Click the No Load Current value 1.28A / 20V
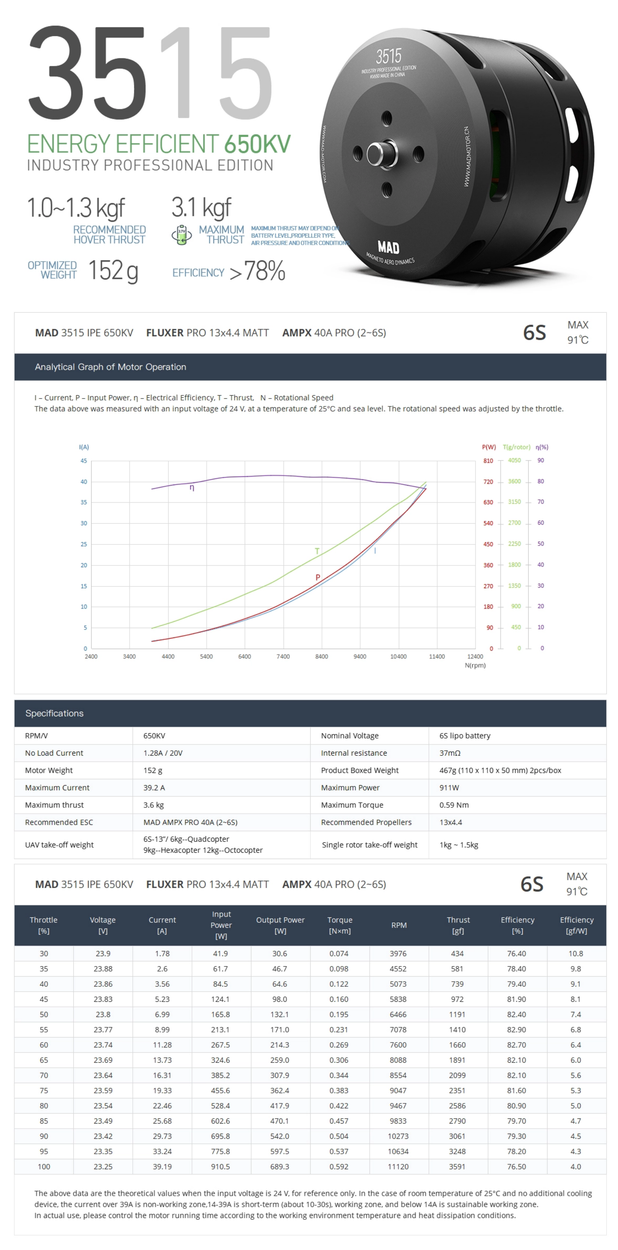 pyautogui.click(x=163, y=753)
